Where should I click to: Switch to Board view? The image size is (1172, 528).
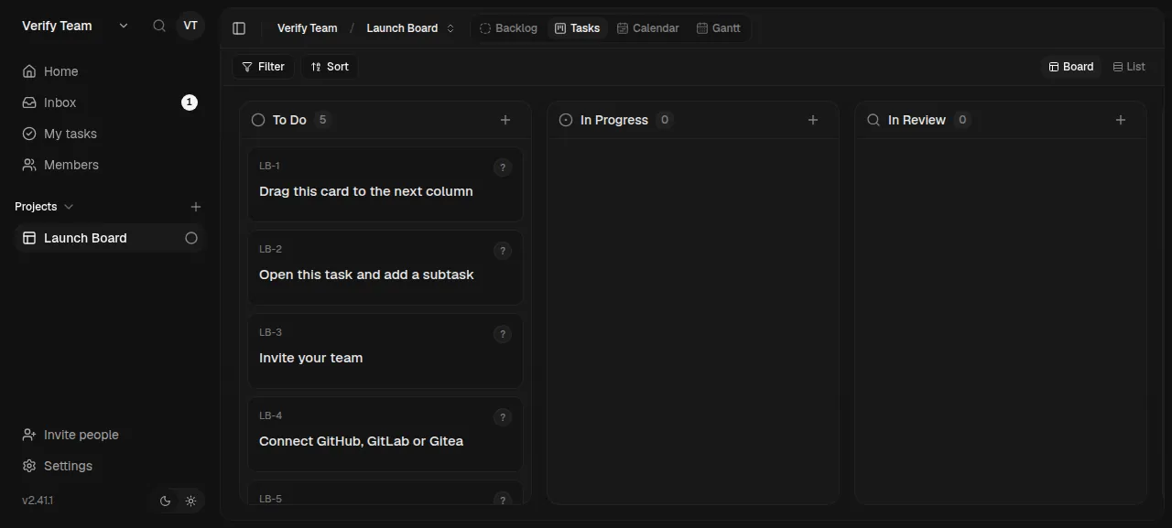tap(1071, 67)
